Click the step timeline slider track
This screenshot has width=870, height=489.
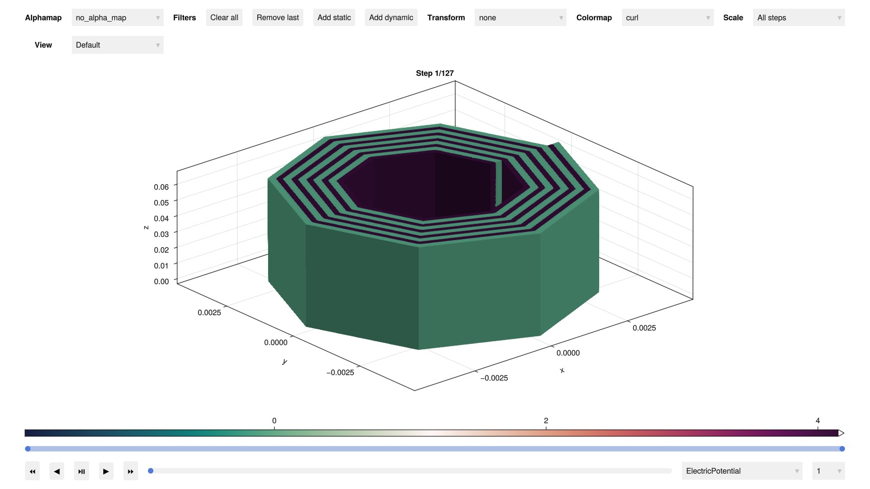point(411,471)
